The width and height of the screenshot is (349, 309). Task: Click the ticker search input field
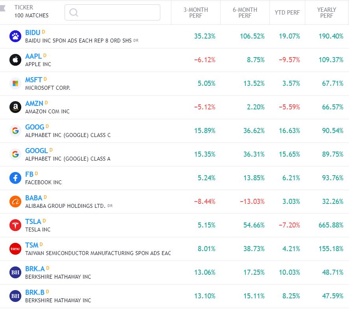[x=118, y=13]
